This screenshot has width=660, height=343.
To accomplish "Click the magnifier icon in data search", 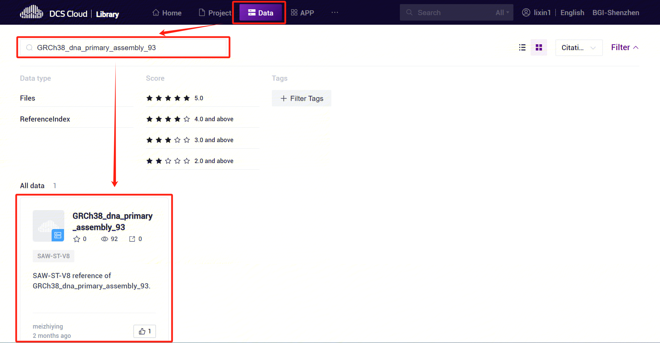I will (x=29, y=47).
